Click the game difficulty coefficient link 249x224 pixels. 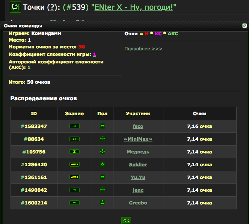pos(95,54)
